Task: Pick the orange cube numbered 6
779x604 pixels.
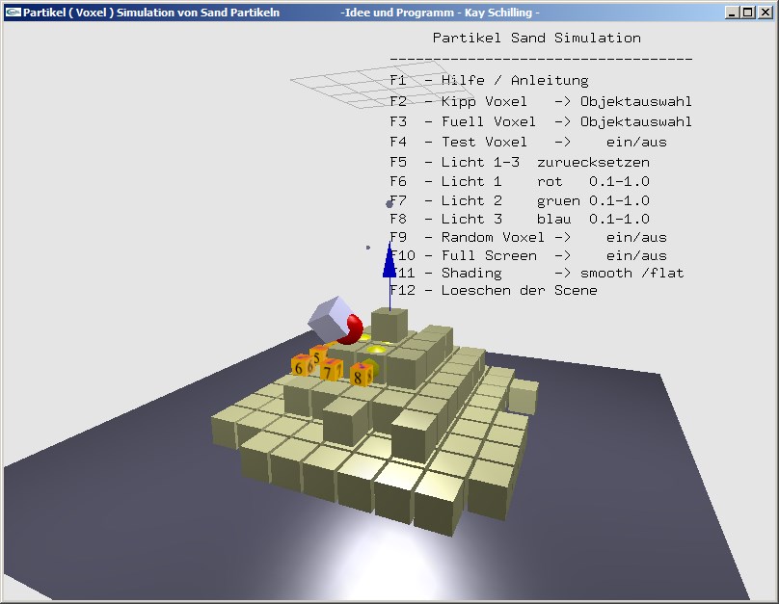Action: (x=300, y=367)
